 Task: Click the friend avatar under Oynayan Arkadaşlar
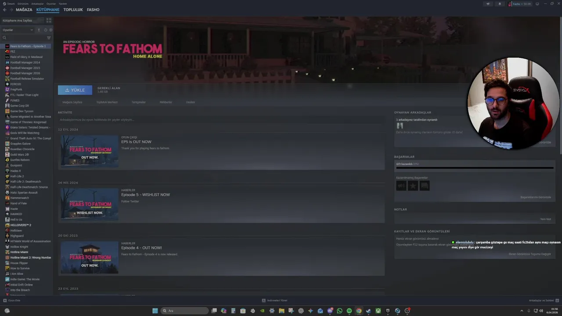pyautogui.click(x=400, y=126)
